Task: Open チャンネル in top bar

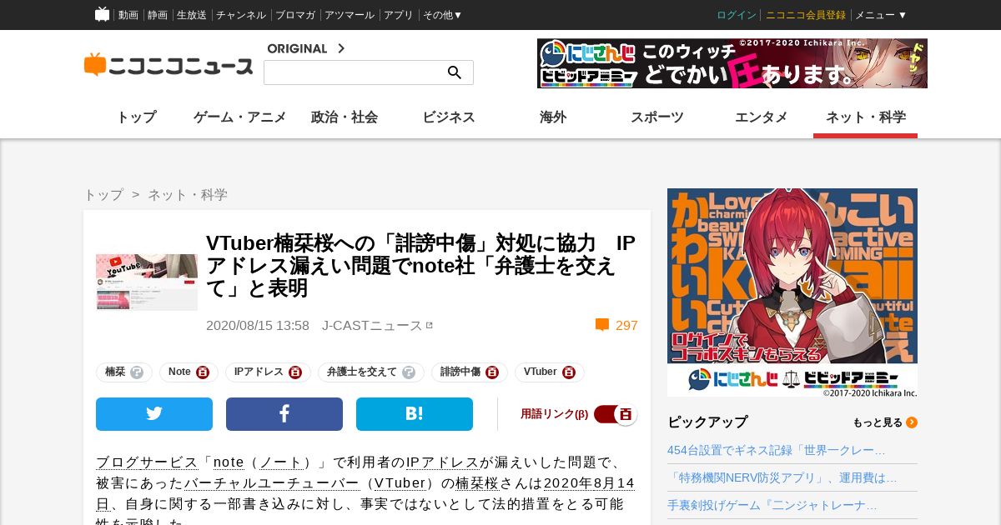Action: (241, 15)
